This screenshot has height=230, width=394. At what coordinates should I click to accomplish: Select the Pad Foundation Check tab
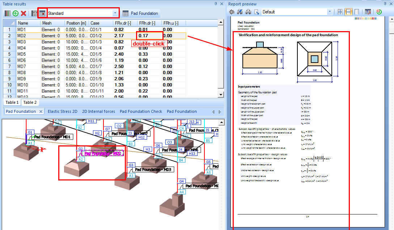point(141,111)
